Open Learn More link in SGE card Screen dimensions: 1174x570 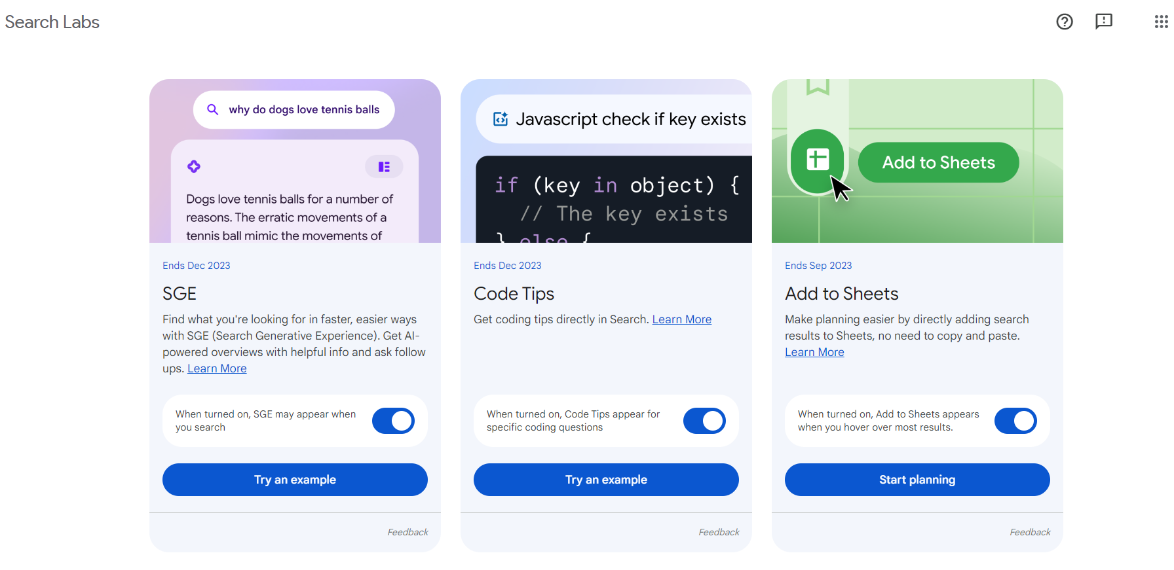click(217, 368)
